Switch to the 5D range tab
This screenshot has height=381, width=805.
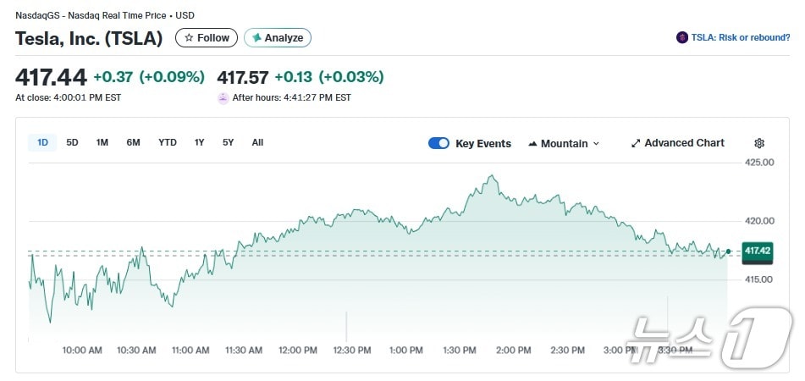(72, 143)
